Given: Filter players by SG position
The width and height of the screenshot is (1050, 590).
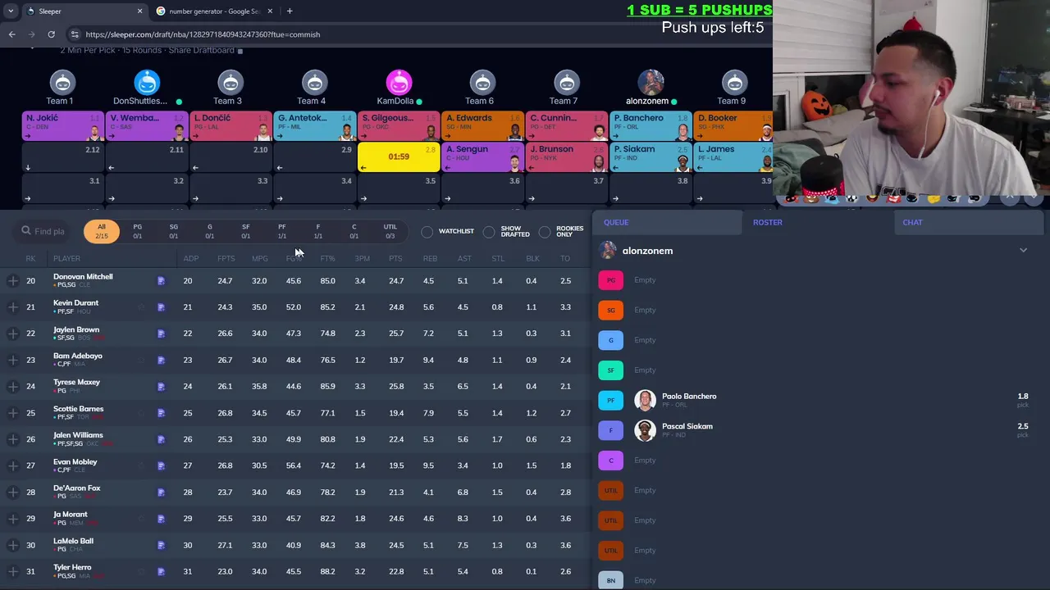Looking at the screenshot, I should pyautogui.click(x=173, y=231).
